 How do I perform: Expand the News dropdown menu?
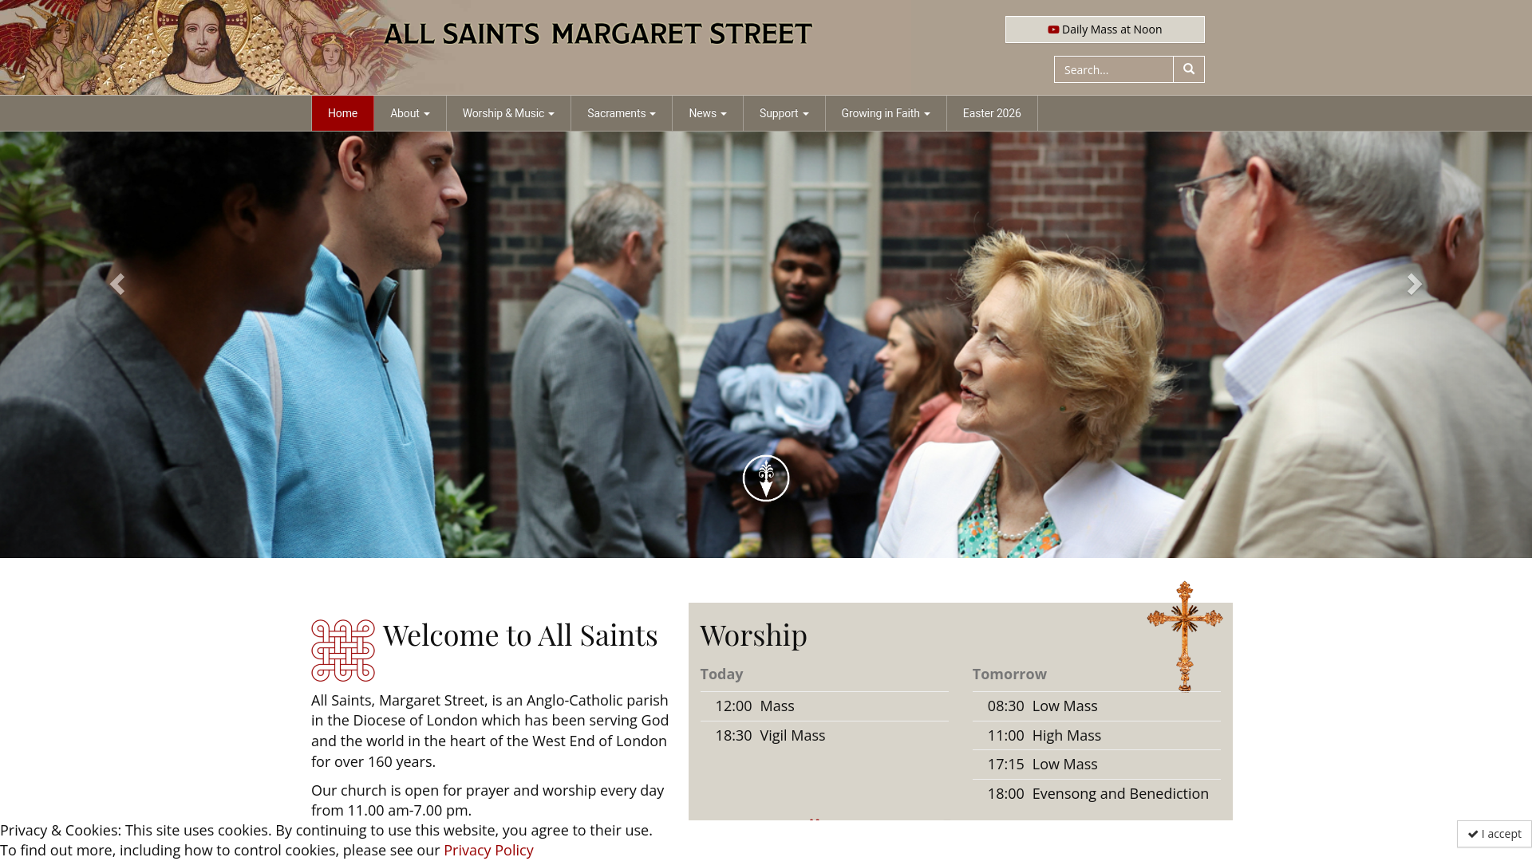tap(708, 113)
